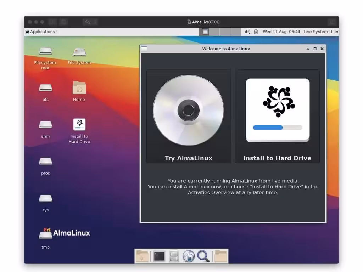Select the proc drive icon
The image size is (363, 272).
(45, 161)
